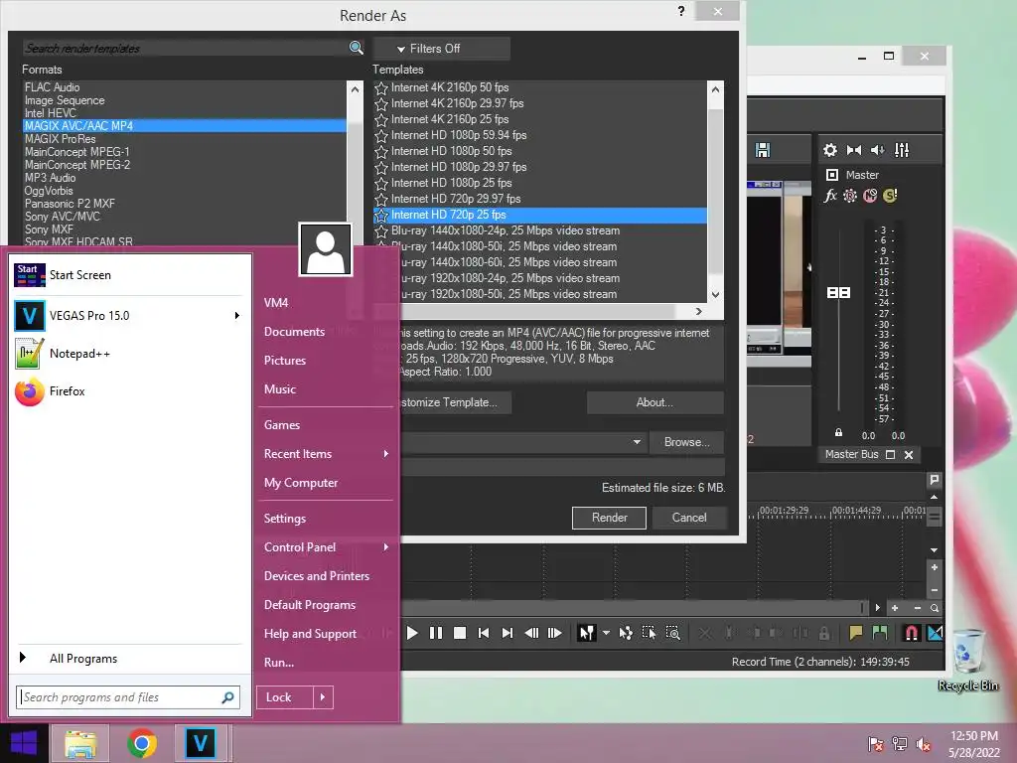The width and height of the screenshot is (1017, 763).
Task: Select the Selection Edit tool
Action: click(650, 633)
